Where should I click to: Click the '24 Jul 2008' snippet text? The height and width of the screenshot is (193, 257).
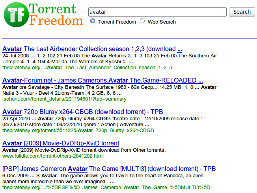coord(16,56)
